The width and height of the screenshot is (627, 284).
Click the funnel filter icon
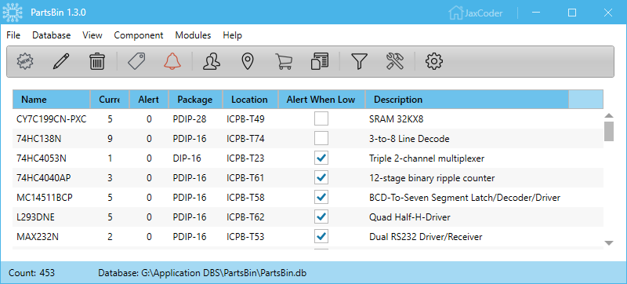pyautogui.click(x=359, y=62)
